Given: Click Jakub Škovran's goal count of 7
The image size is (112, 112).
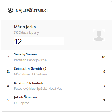Looking at the screenshot, I should (x=104, y=100).
